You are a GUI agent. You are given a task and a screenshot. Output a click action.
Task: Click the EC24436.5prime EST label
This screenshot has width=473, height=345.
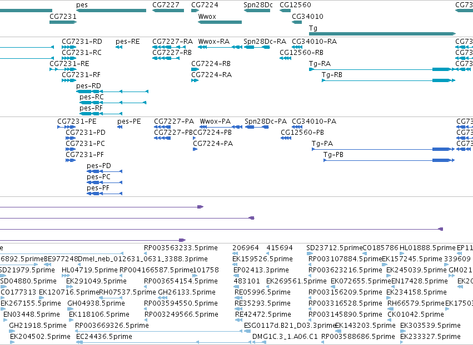[x=104, y=337]
